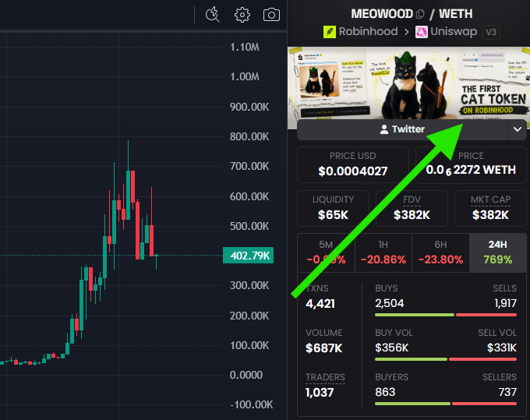Click the 0.0000 price axis label
Viewport: 530px width, 420px height.
click(x=246, y=375)
